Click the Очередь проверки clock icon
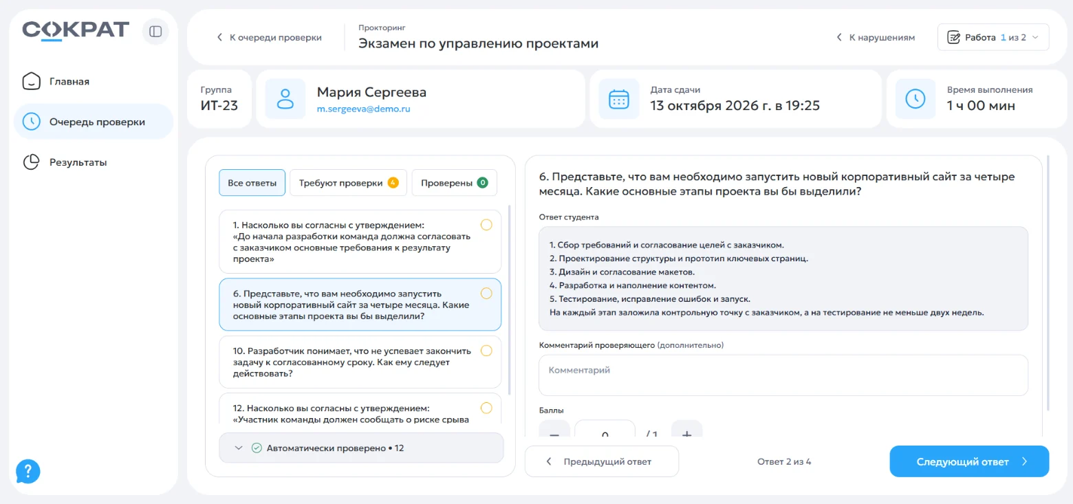The height and width of the screenshot is (504, 1073). (x=32, y=122)
